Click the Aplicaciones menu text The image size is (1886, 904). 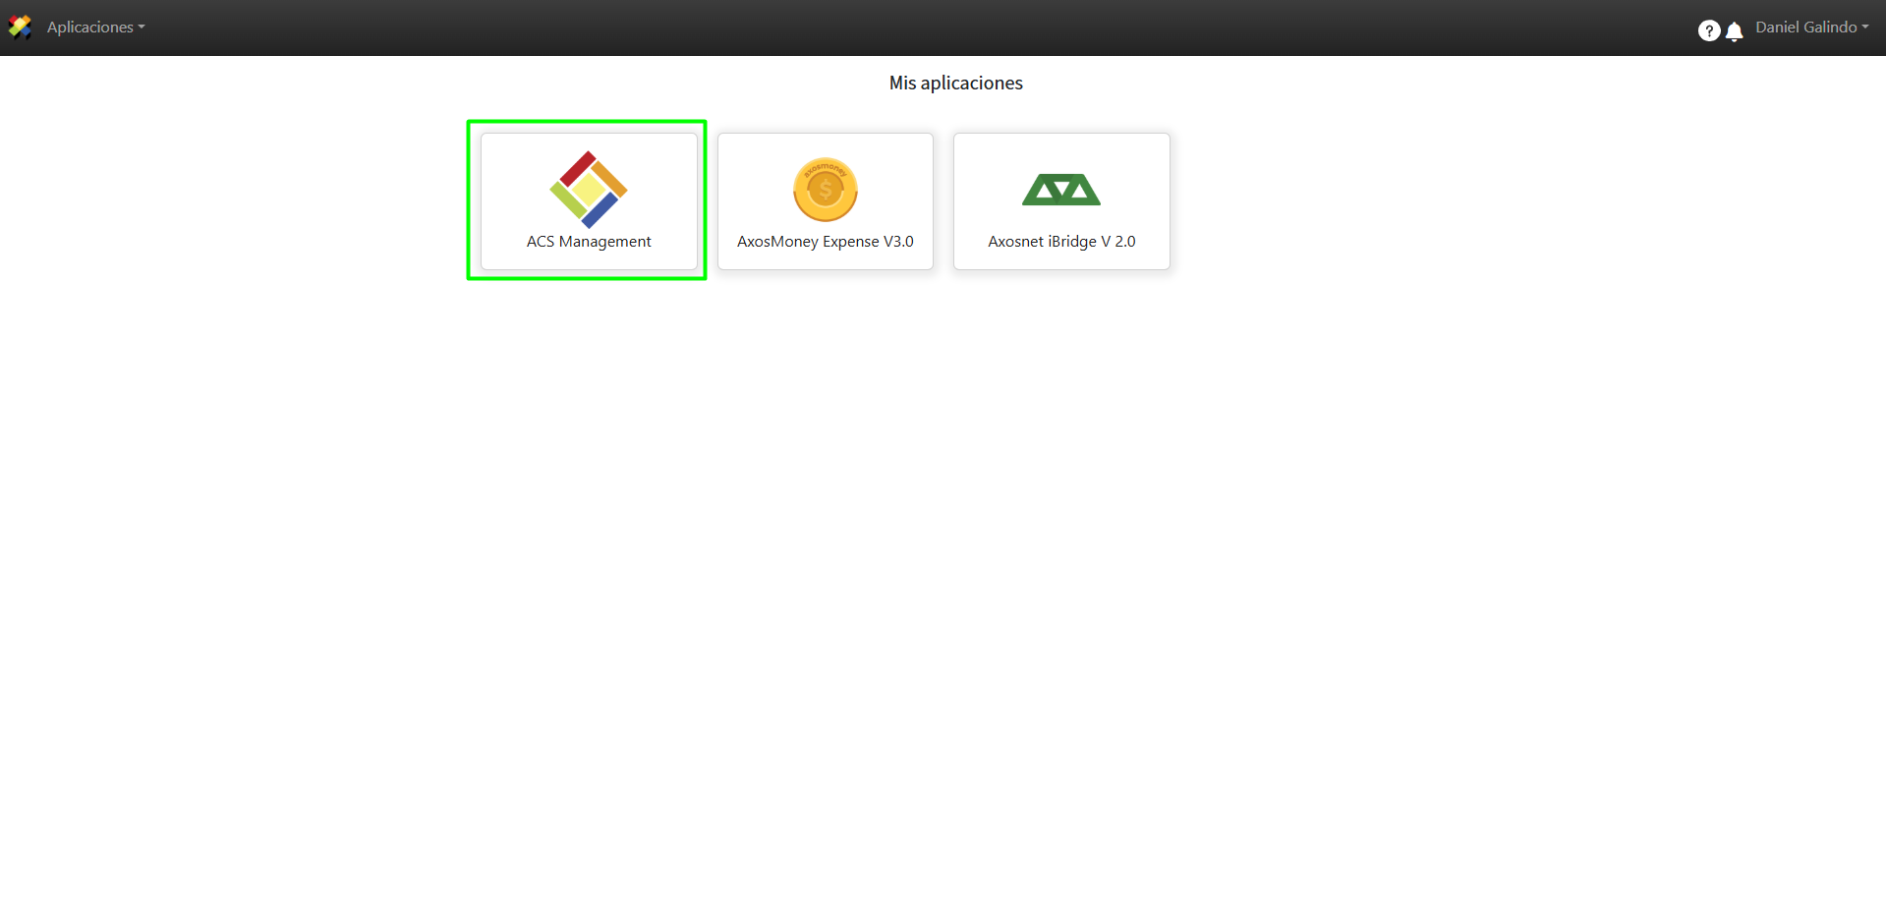(90, 28)
